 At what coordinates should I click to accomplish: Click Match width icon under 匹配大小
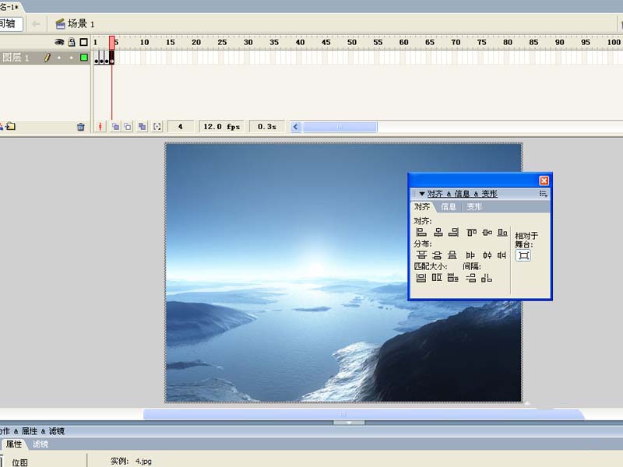click(x=421, y=278)
